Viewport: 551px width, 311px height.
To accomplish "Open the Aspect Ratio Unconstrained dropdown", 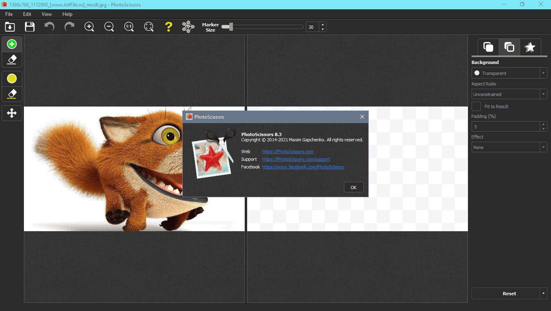I will point(509,94).
